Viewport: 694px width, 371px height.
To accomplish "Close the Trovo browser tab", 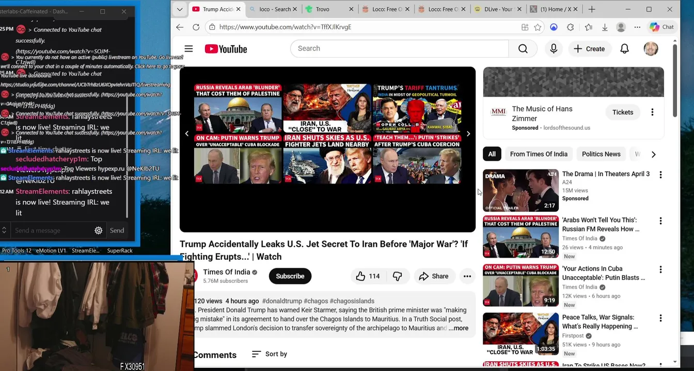I will click(351, 9).
